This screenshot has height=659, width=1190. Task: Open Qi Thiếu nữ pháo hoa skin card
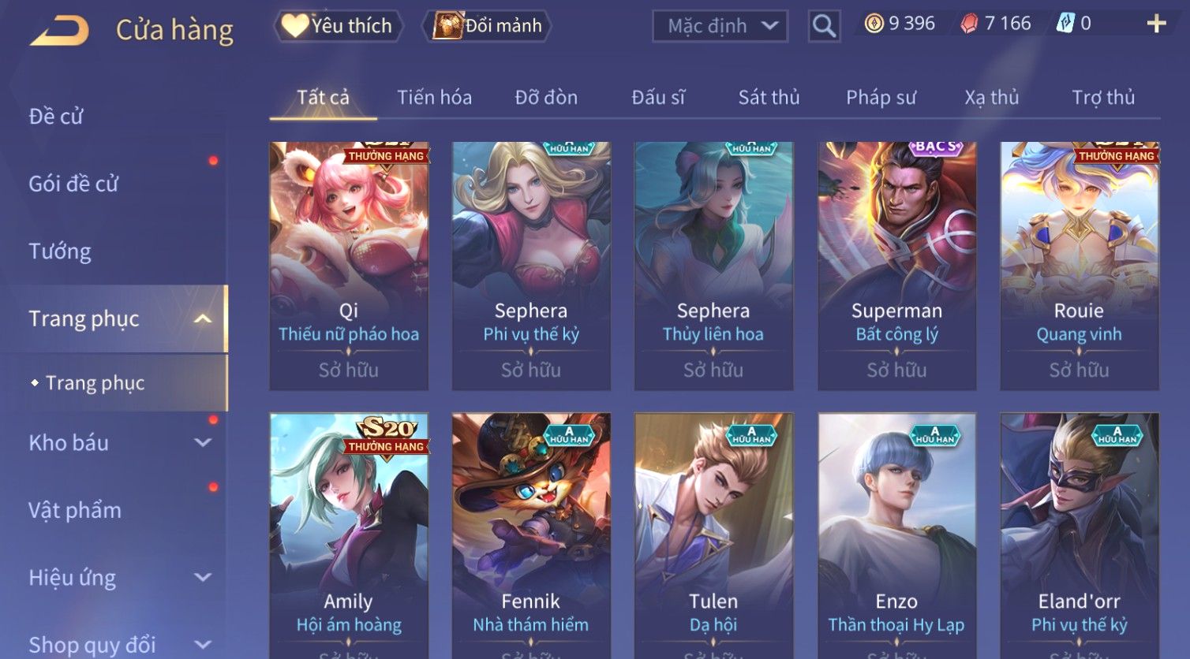[349, 266]
